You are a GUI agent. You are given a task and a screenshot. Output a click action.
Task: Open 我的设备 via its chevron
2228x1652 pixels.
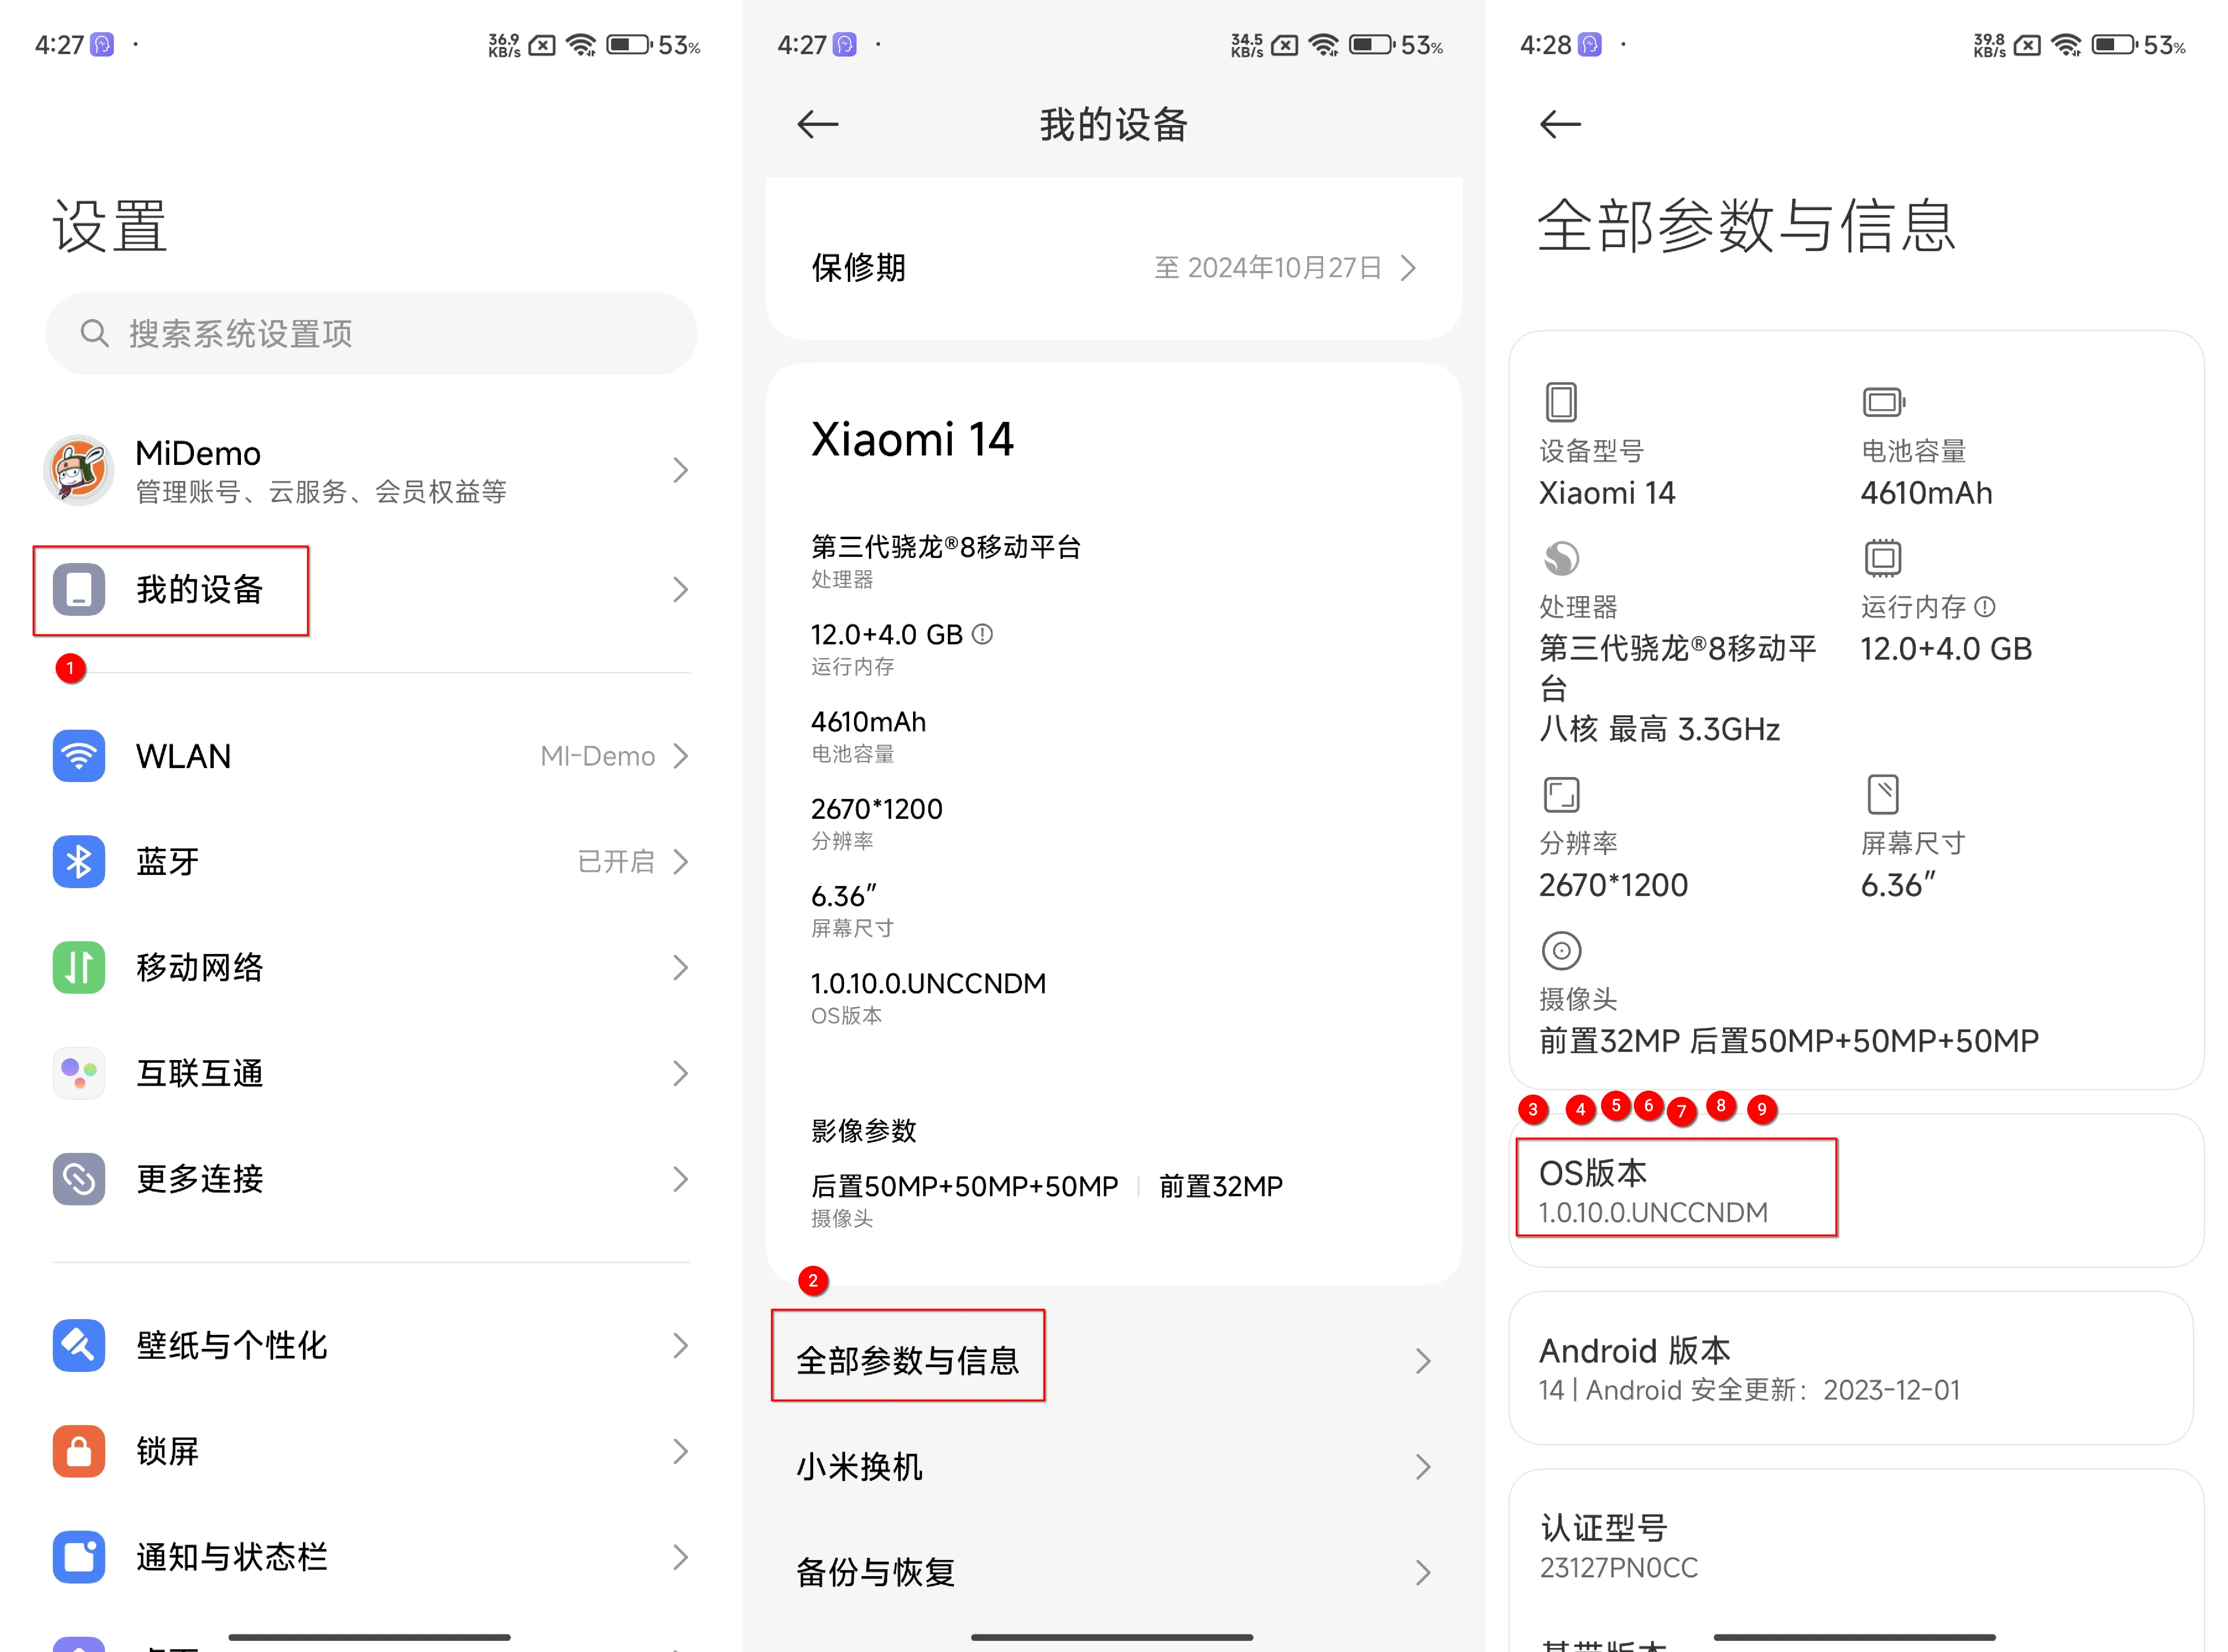point(681,589)
